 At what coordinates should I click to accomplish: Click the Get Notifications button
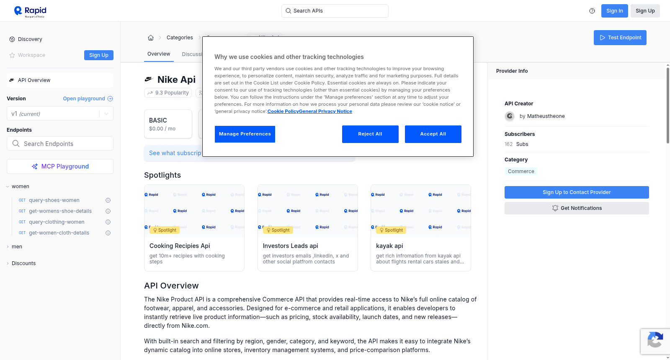[x=577, y=208]
